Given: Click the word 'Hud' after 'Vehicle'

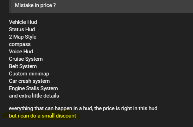Looking at the screenshot, I should coord(32,22).
